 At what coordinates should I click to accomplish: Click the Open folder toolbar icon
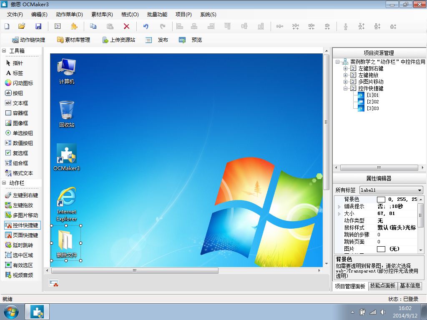click(x=22, y=26)
